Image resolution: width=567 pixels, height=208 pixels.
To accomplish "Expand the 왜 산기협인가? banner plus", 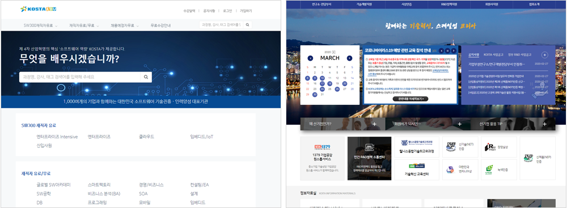I will tap(374, 124).
